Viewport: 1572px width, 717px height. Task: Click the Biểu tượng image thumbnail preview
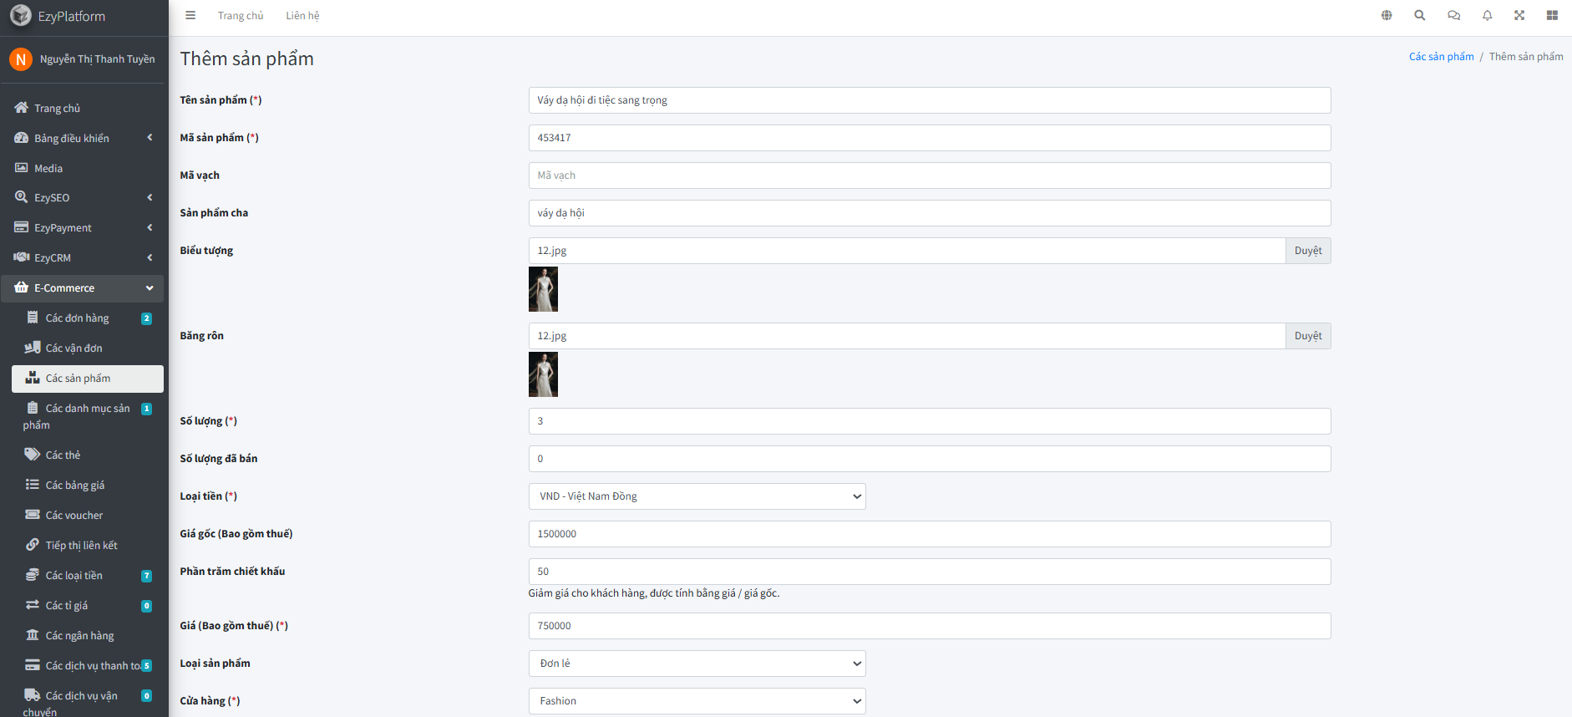(x=543, y=289)
